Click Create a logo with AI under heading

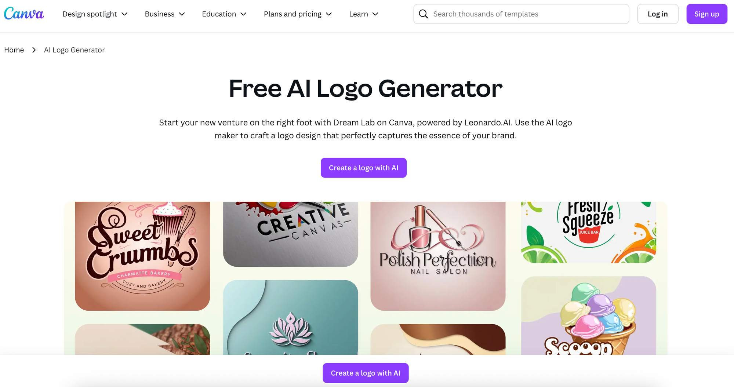tap(364, 168)
